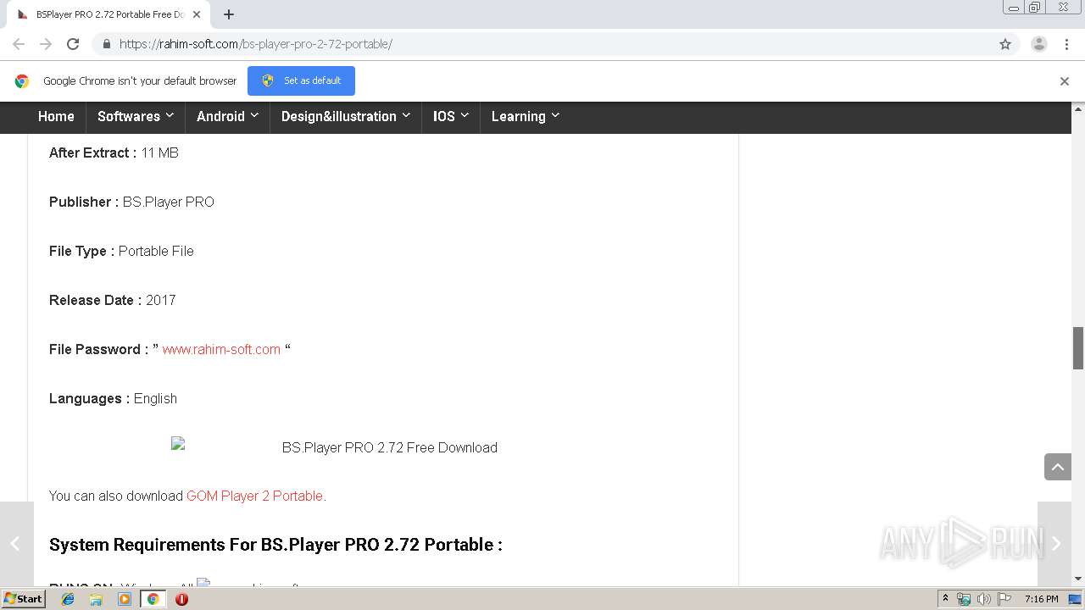Open the Chrome profile avatar
This screenshot has width=1085, height=610.
pyautogui.click(x=1039, y=44)
